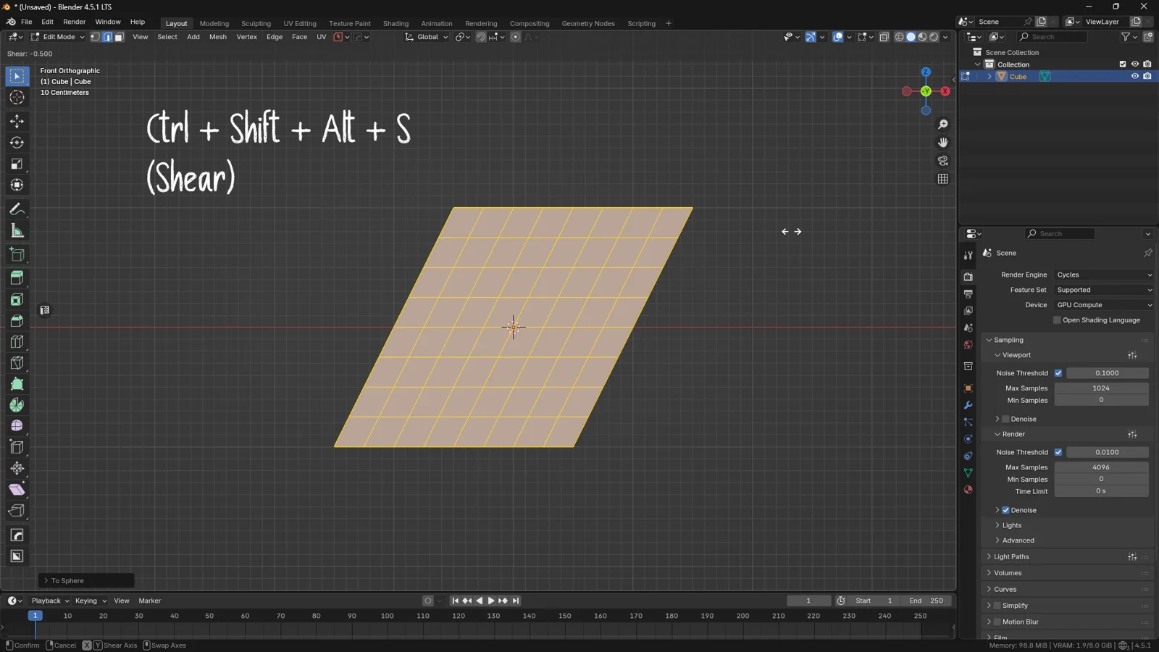Jump to the timeline end frame button
1159x652 pixels.
(516, 601)
